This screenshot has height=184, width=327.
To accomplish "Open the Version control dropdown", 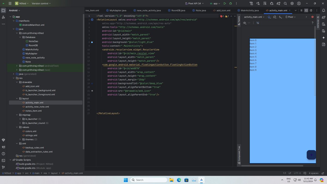I will pos(41,4).
